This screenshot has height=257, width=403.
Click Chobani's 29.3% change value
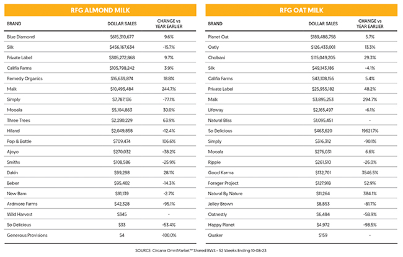(x=370, y=57)
